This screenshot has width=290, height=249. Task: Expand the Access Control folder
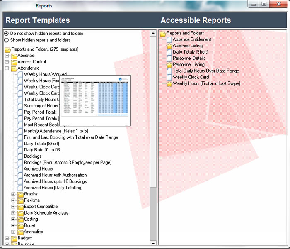point(7,62)
